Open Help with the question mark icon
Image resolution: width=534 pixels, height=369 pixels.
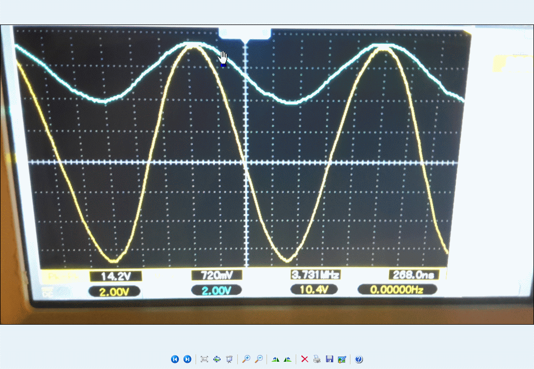(359, 359)
